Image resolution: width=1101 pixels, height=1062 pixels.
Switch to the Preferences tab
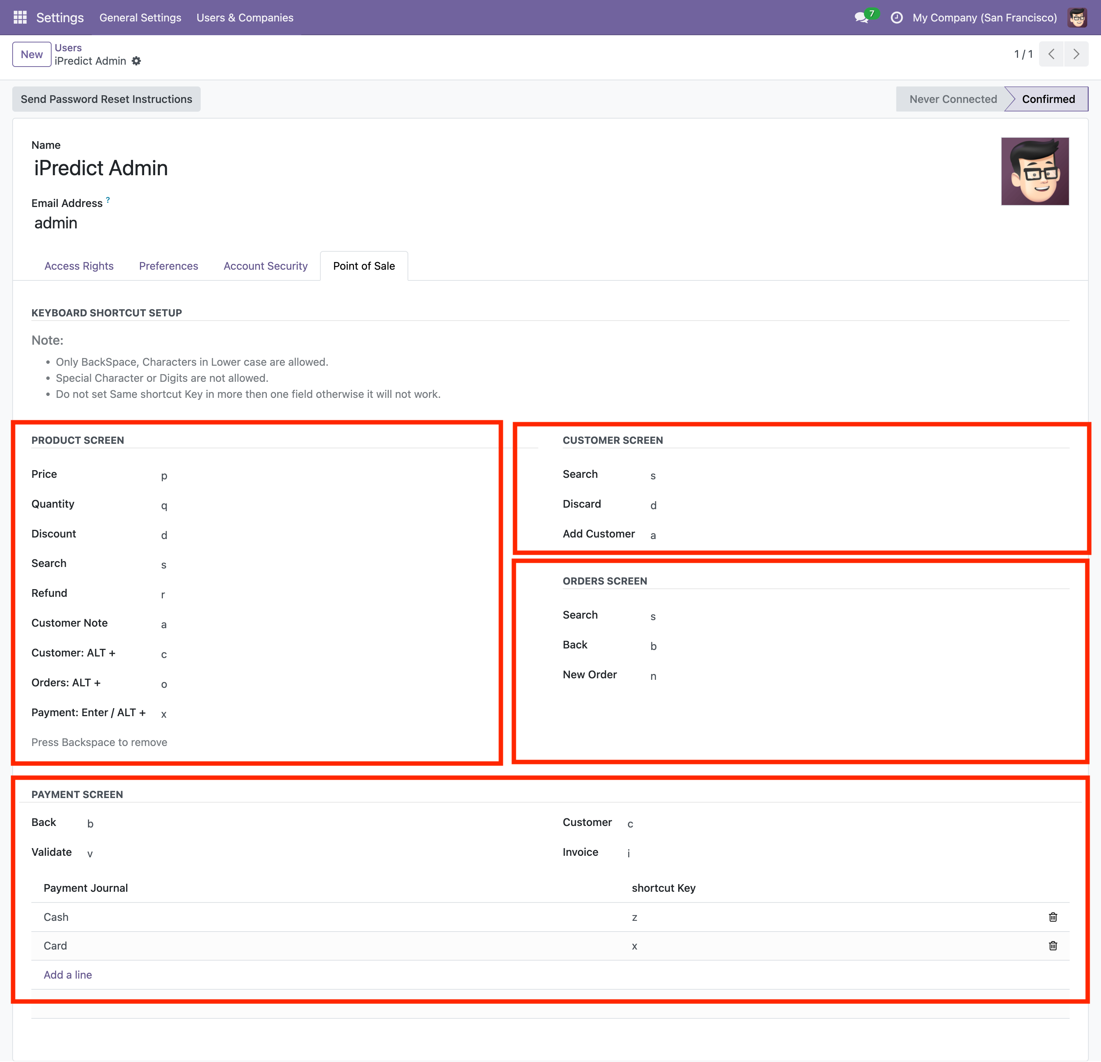[169, 266]
